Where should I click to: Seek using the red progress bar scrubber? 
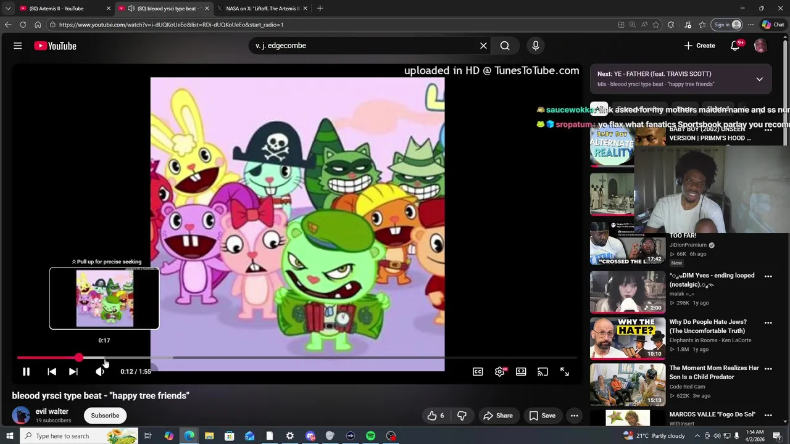coord(79,358)
